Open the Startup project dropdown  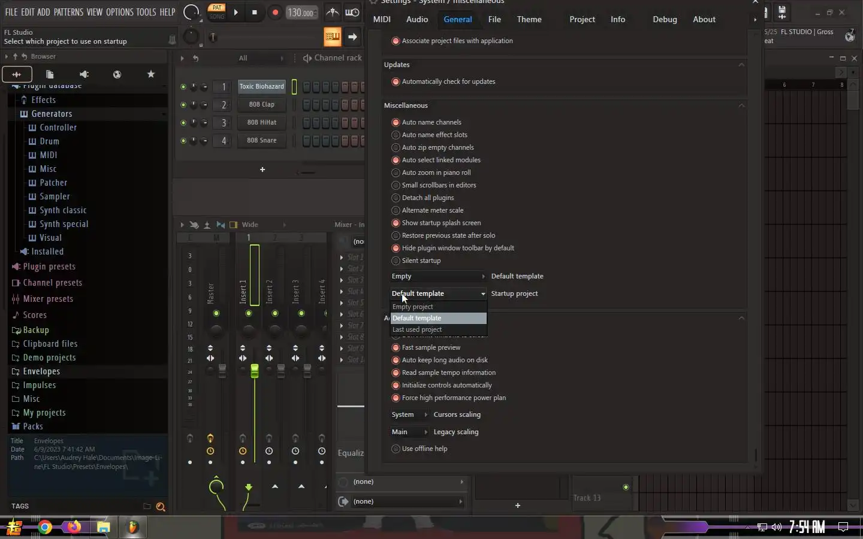438,293
